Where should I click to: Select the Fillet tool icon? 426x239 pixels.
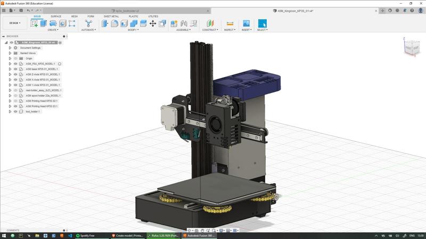114,23
